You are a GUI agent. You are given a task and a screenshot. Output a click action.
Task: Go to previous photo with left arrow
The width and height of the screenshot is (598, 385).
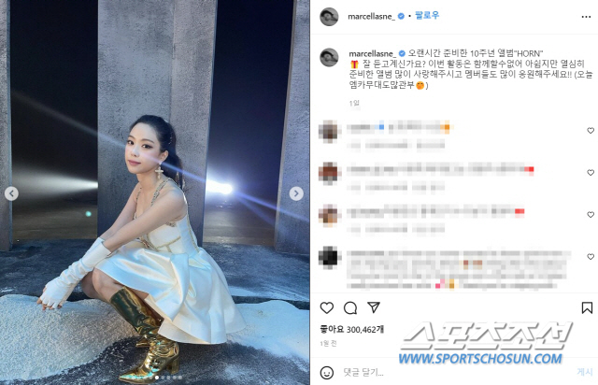coord(11,193)
